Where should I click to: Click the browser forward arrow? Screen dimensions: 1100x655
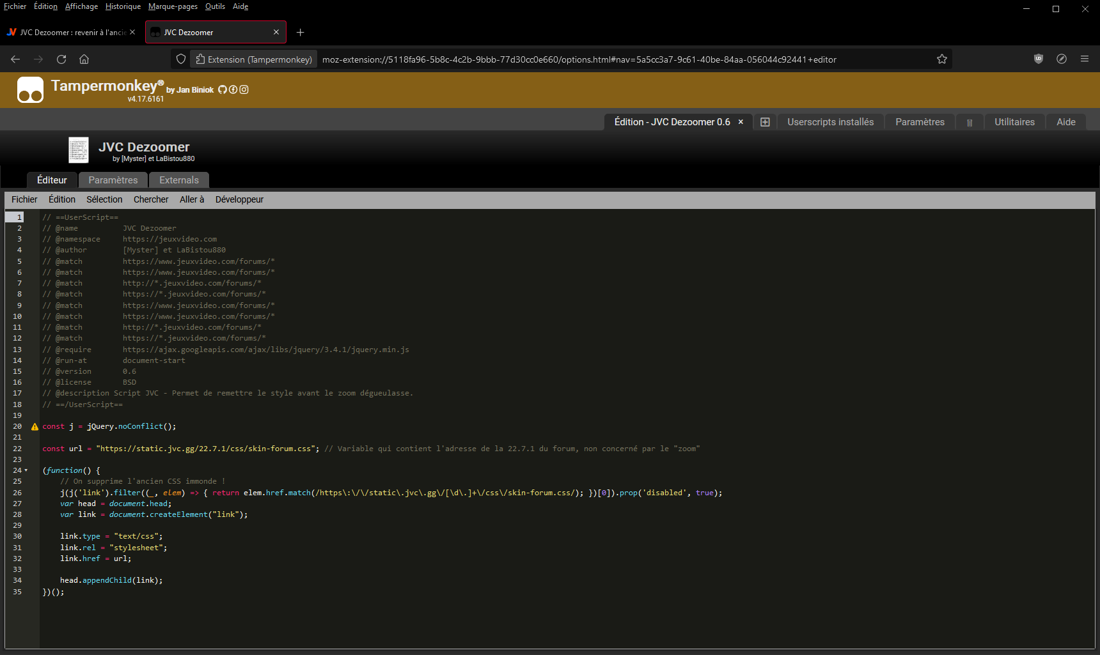[x=38, y=59]
